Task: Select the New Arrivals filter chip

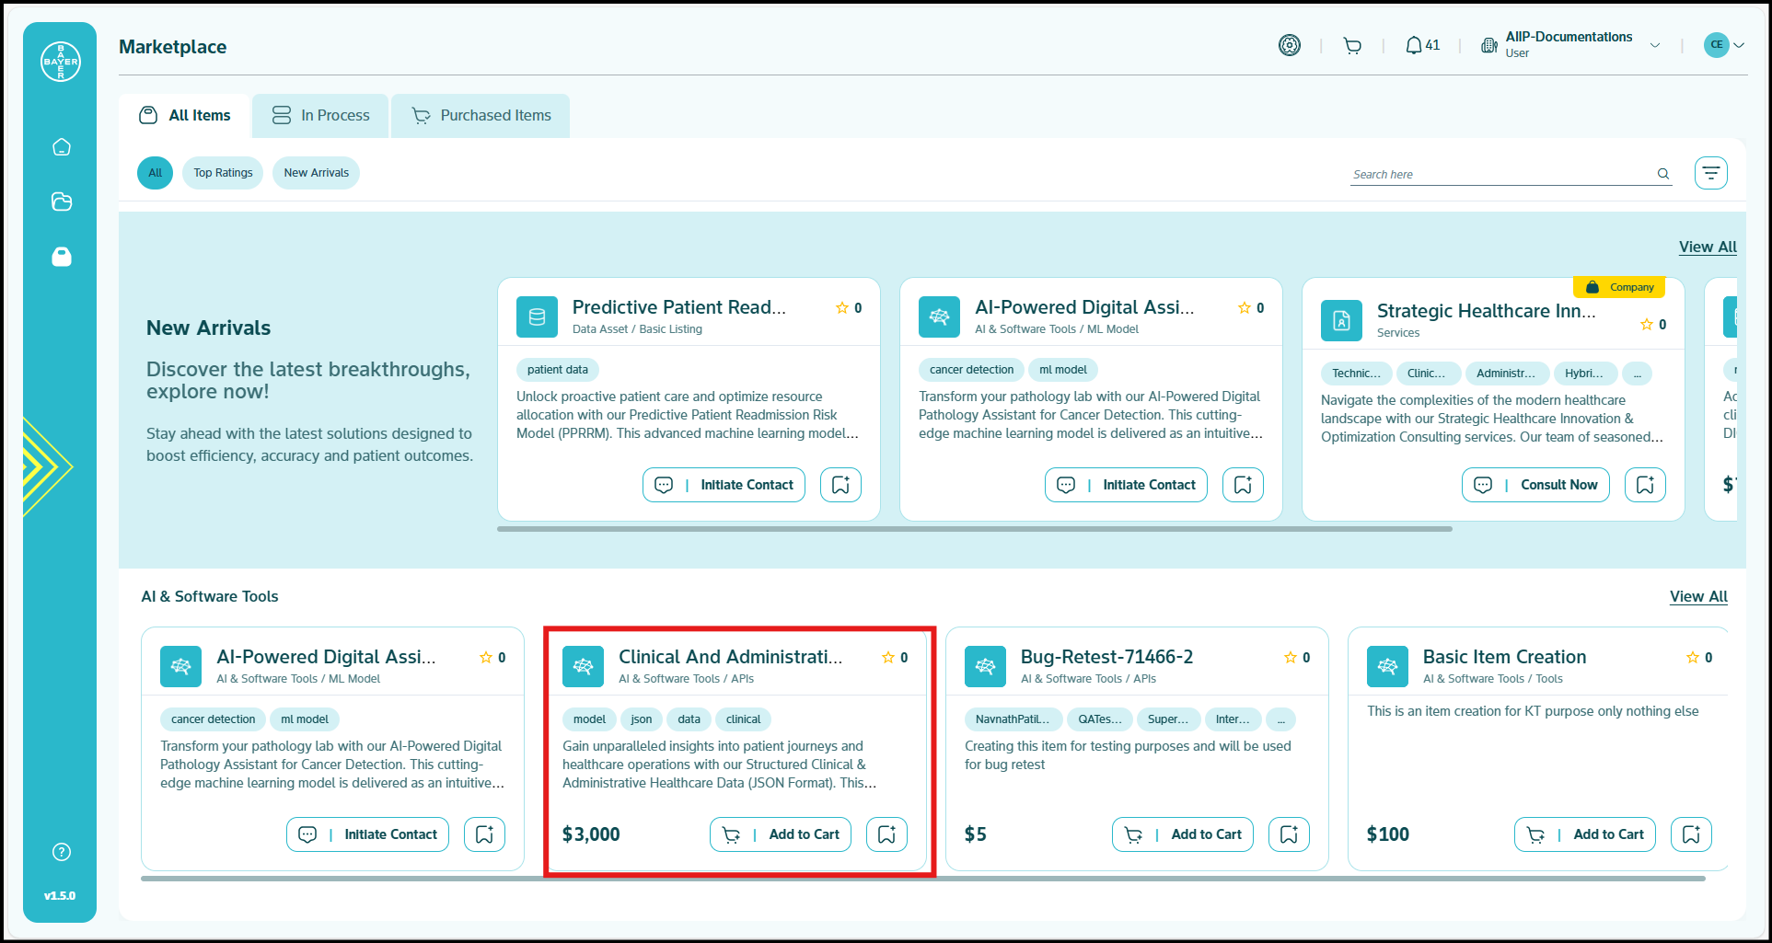Action: tap(316, 173)
